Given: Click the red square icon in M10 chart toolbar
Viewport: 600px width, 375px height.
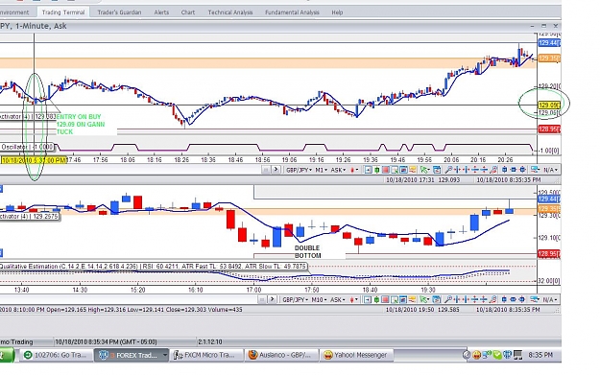Looking at the screenshot, I should click(385, 299).
